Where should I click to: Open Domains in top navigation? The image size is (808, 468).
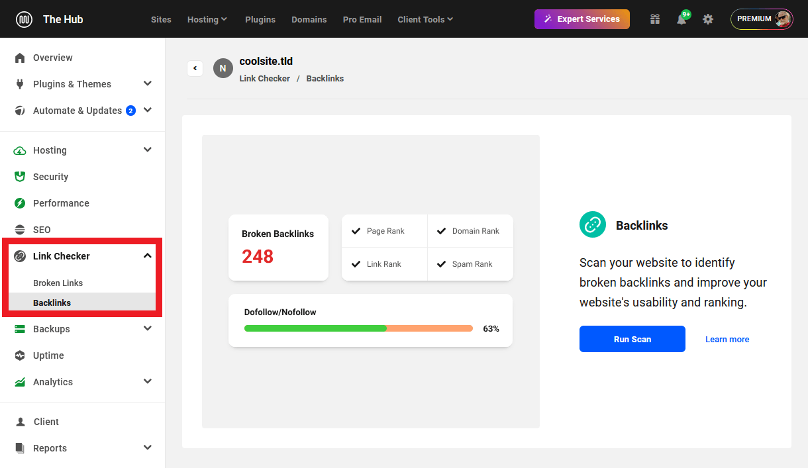309,19
